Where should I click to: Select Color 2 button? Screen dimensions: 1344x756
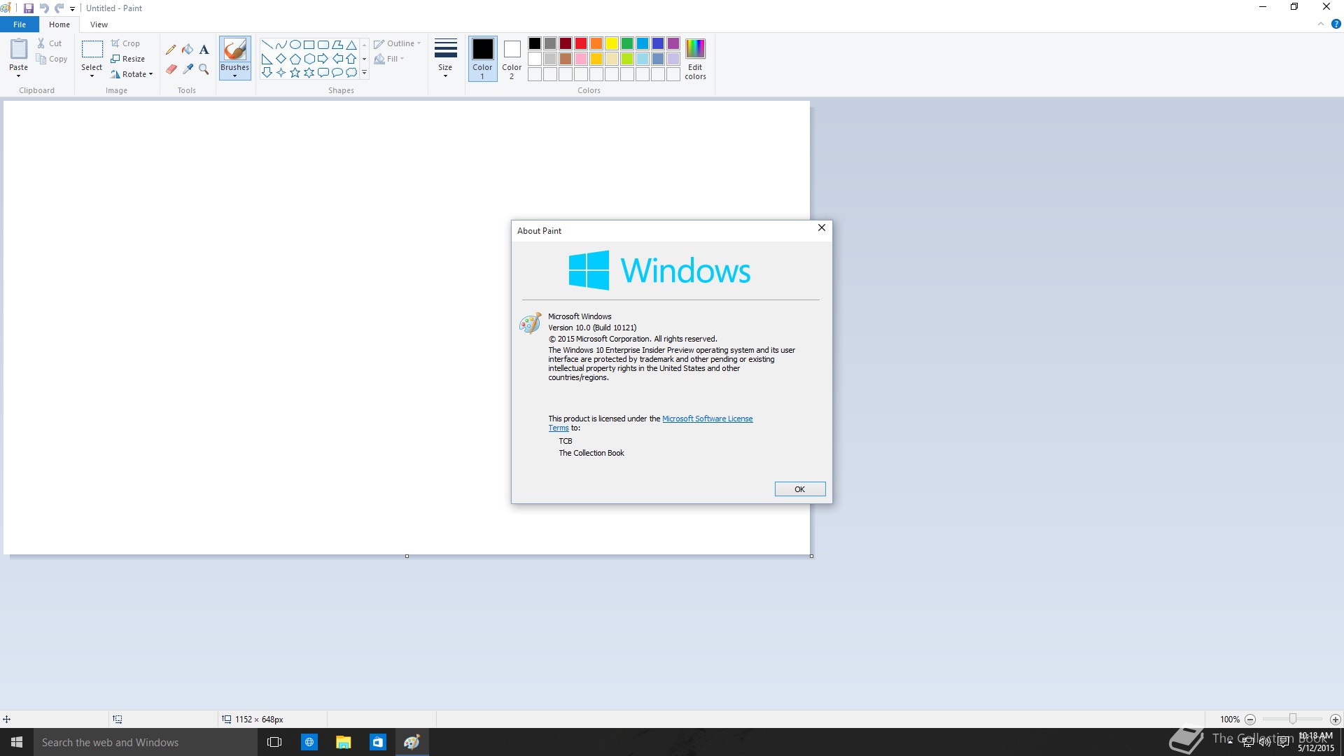coord(512,59)
